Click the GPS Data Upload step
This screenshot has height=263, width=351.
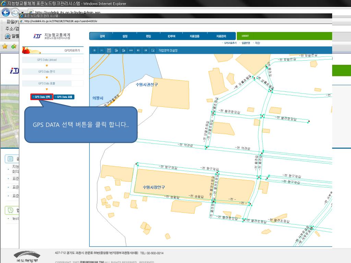pyautogui.click(x=47, y=60)
